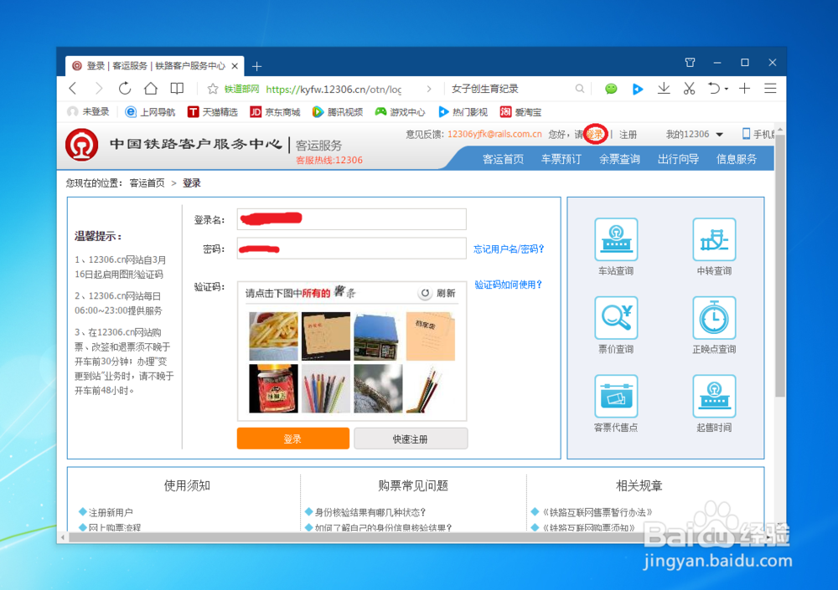
Task: Click the 天猫精选 bookmark
Action: [x=213, y=112]
